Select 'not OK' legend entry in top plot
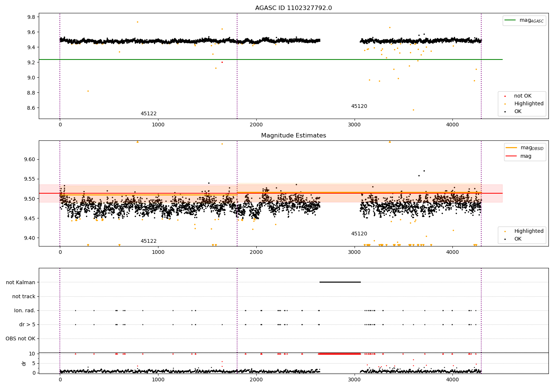Viewport: 554px width, 388px height. pos(523,96)
